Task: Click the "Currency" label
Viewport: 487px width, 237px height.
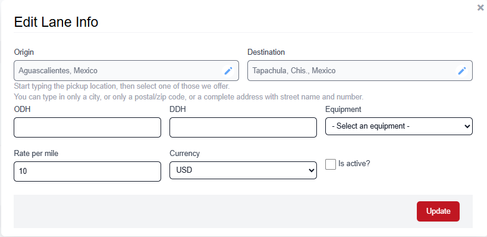Action: coord(184,153)
